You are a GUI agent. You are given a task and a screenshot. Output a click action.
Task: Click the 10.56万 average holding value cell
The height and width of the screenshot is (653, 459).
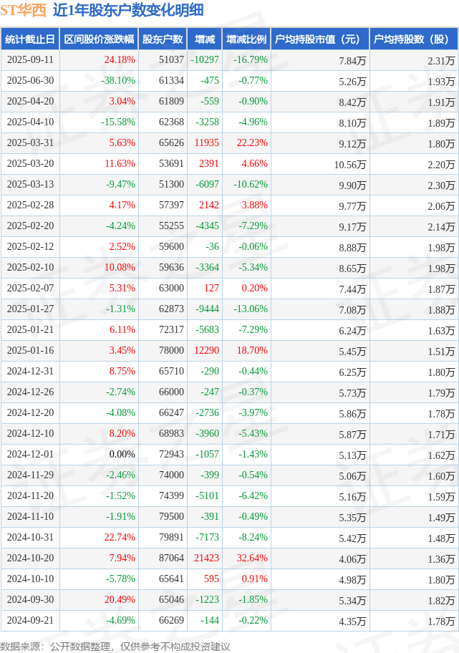[350, 165]
